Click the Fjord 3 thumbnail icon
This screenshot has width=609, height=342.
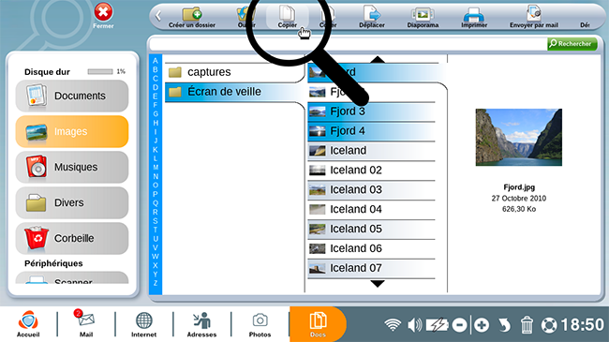click(318, 112)
